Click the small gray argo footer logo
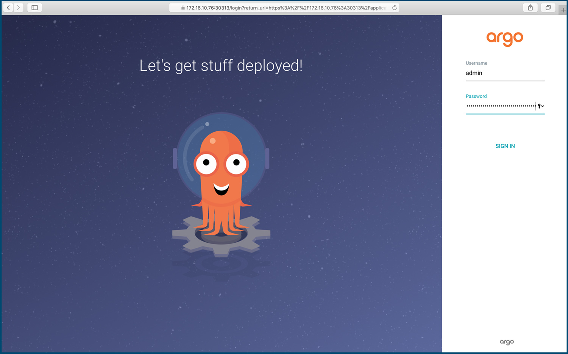568x354 pixels. pos(507,342)
